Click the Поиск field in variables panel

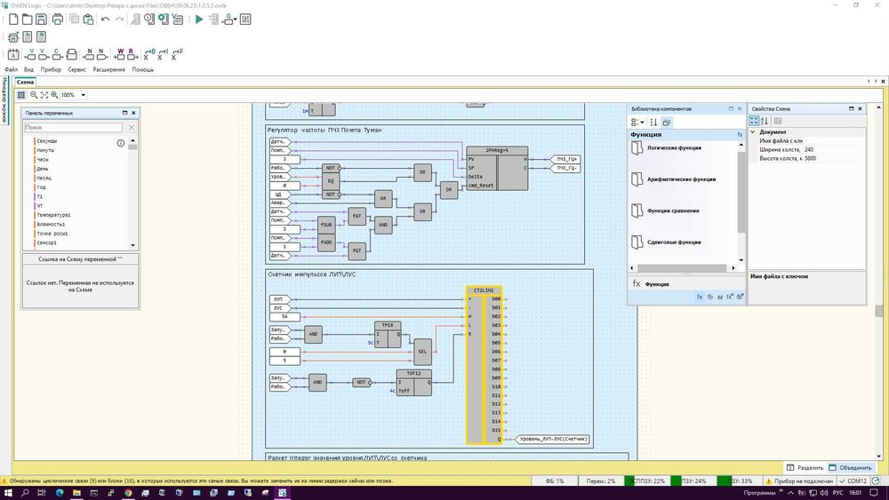tap(73, 128)
